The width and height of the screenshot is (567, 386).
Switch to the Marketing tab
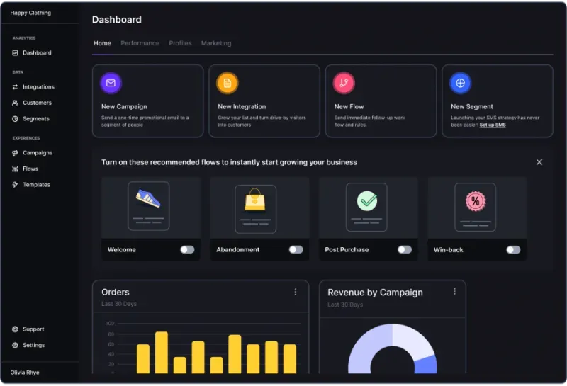pyautogui.click(x=216, y=43)
